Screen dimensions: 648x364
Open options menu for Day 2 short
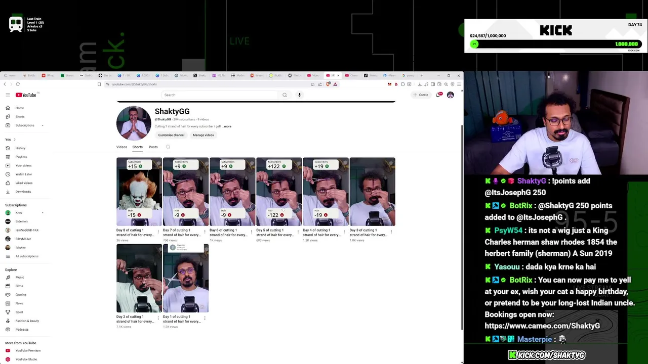(158, 318)
